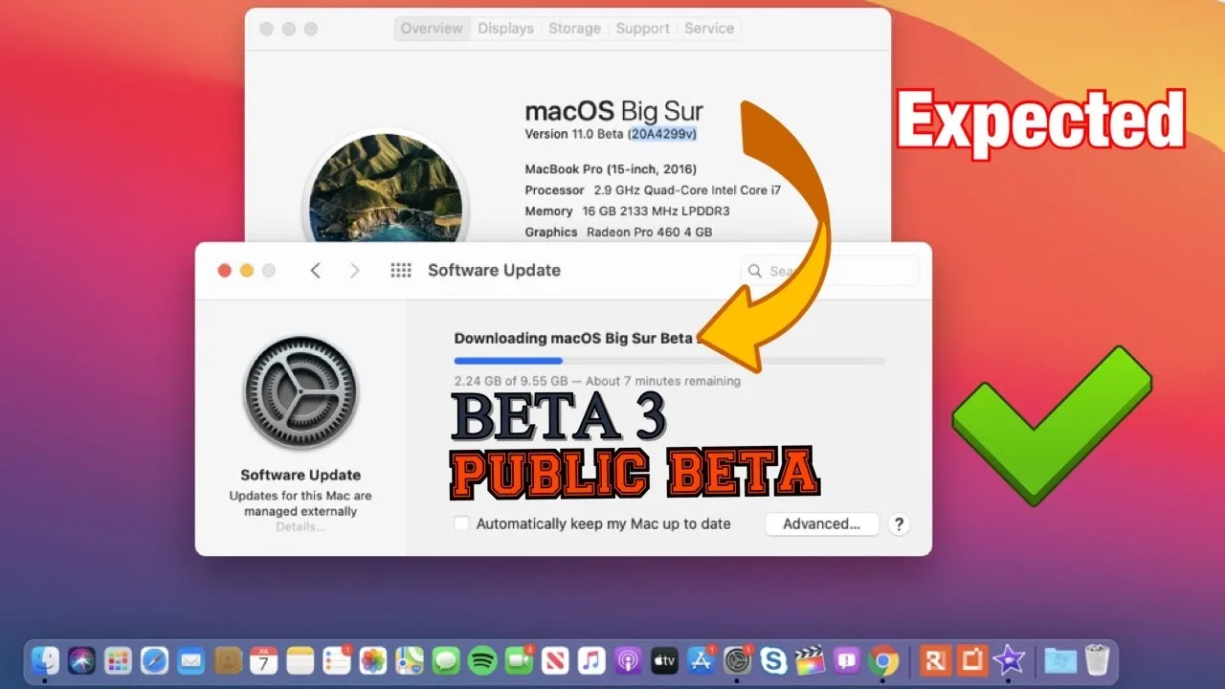Open orange R app in dock
1225x689 pixels.
[935, 660]
